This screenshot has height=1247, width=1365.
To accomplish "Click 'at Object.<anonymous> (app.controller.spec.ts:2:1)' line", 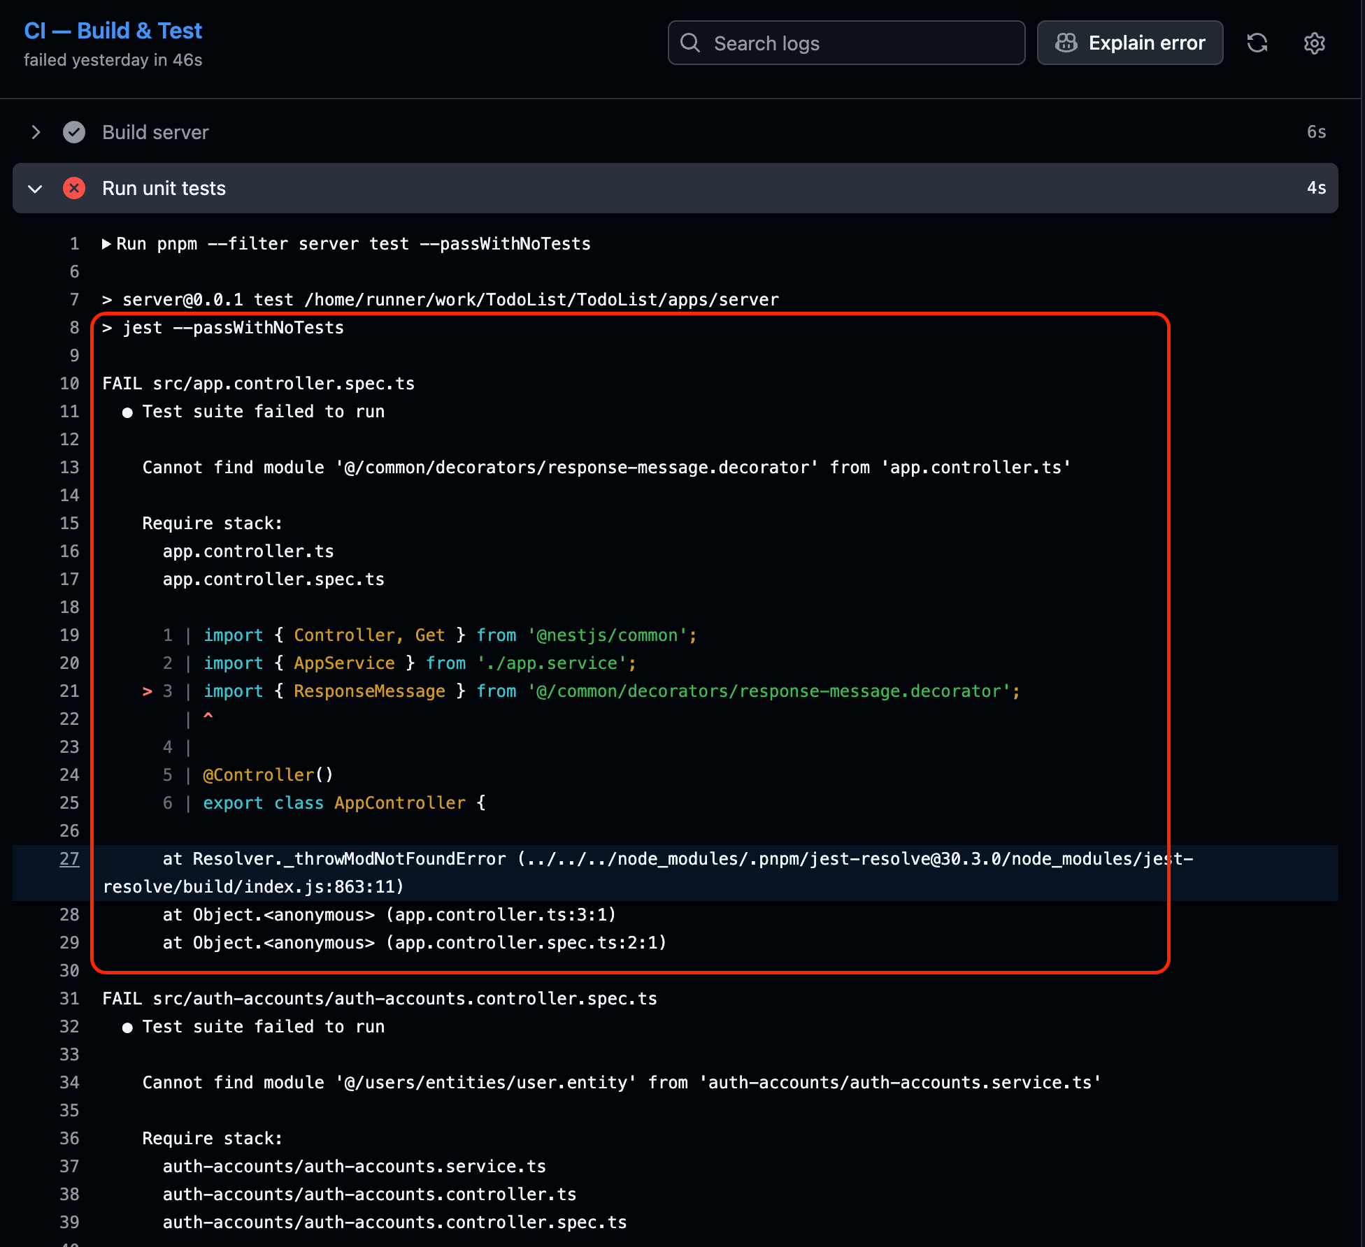I will point(414,943).
